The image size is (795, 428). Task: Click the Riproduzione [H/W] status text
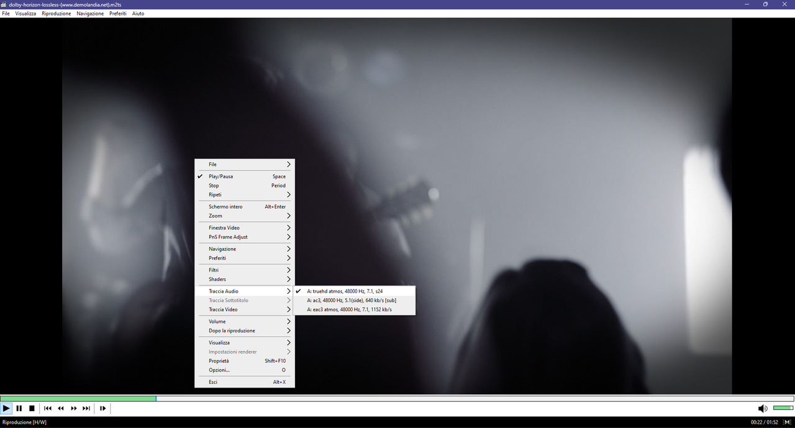(24, 422)
